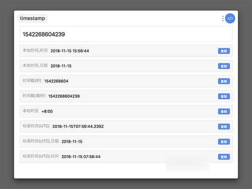252x189 pixels.
Task: Copy the seconds timestamp 1542268604
Action: [x=224, y=81]
